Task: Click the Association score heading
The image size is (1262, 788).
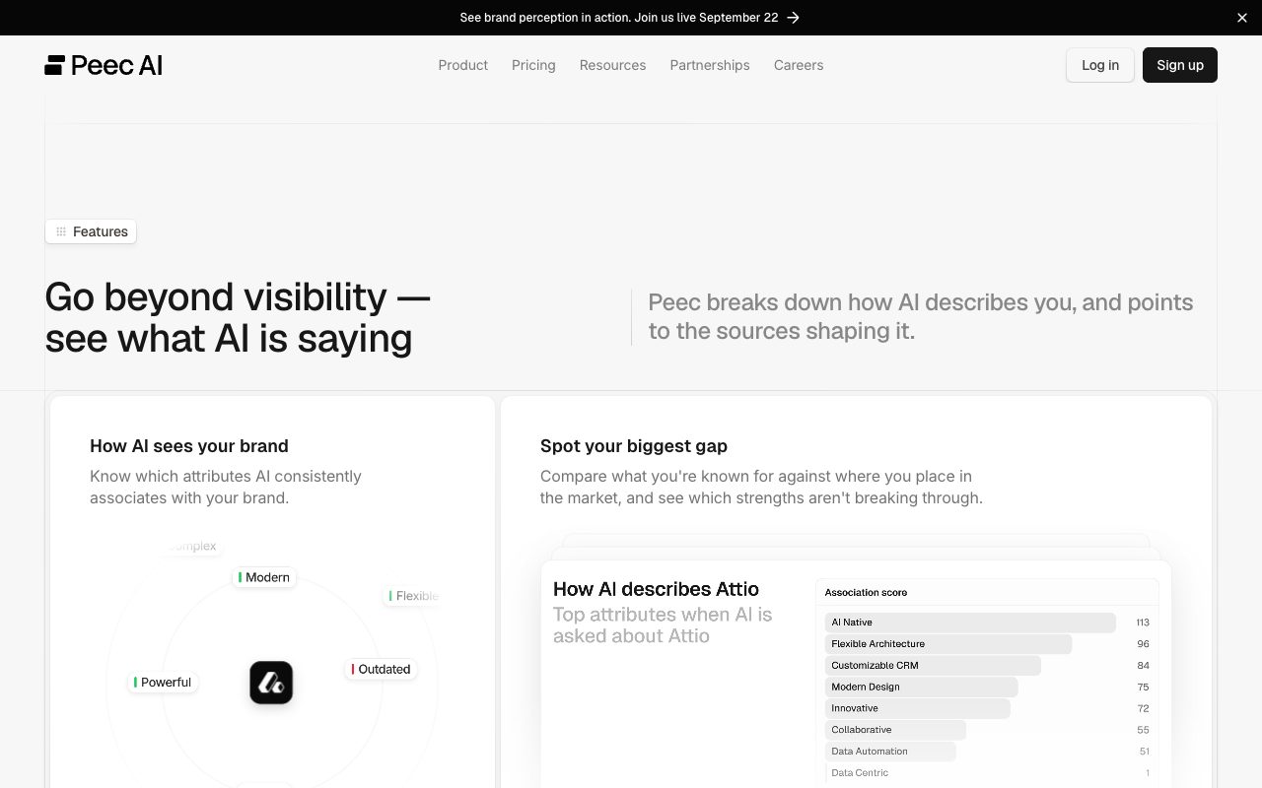Action: pyautogui.click(x=866, y=592)
